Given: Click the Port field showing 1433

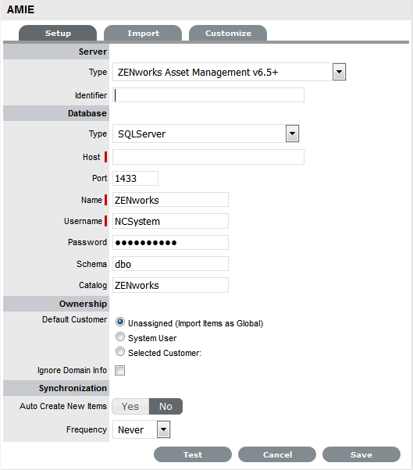Looking at the screenshot, I should click(x=136, y=179).
